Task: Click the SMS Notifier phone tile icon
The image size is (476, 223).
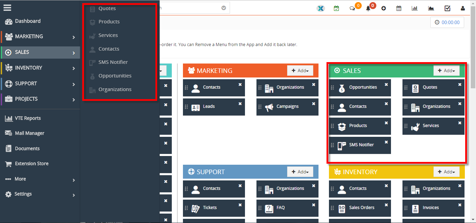Action: (342, 146)
